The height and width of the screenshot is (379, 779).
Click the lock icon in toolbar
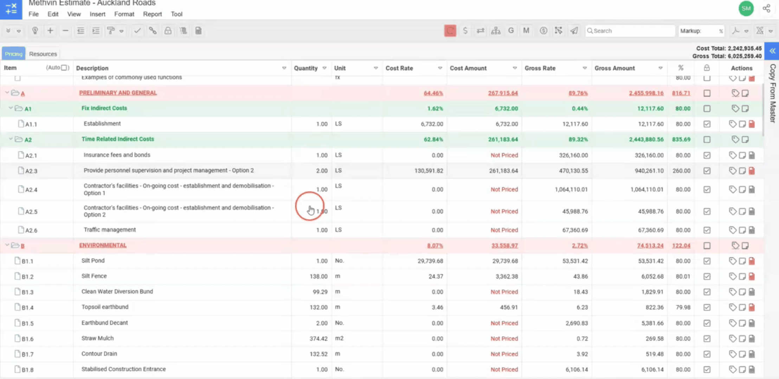tap(168, 31)
